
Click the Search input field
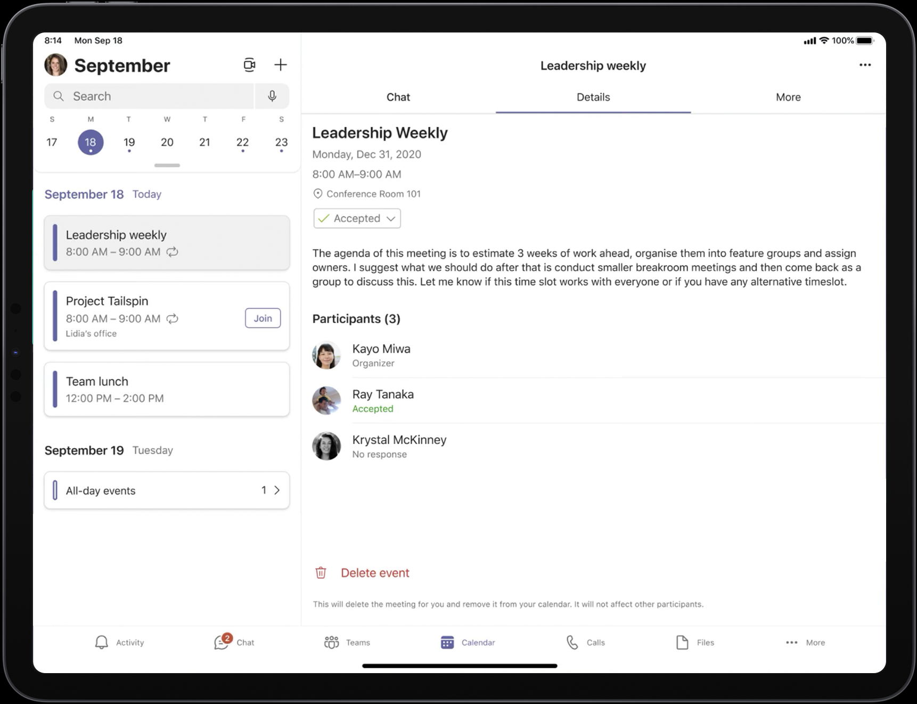[x=149, y=96]
